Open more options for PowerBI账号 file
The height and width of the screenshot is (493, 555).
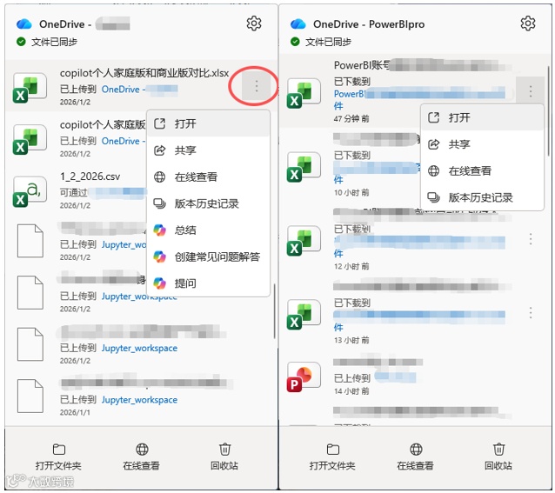pos(531,91)
